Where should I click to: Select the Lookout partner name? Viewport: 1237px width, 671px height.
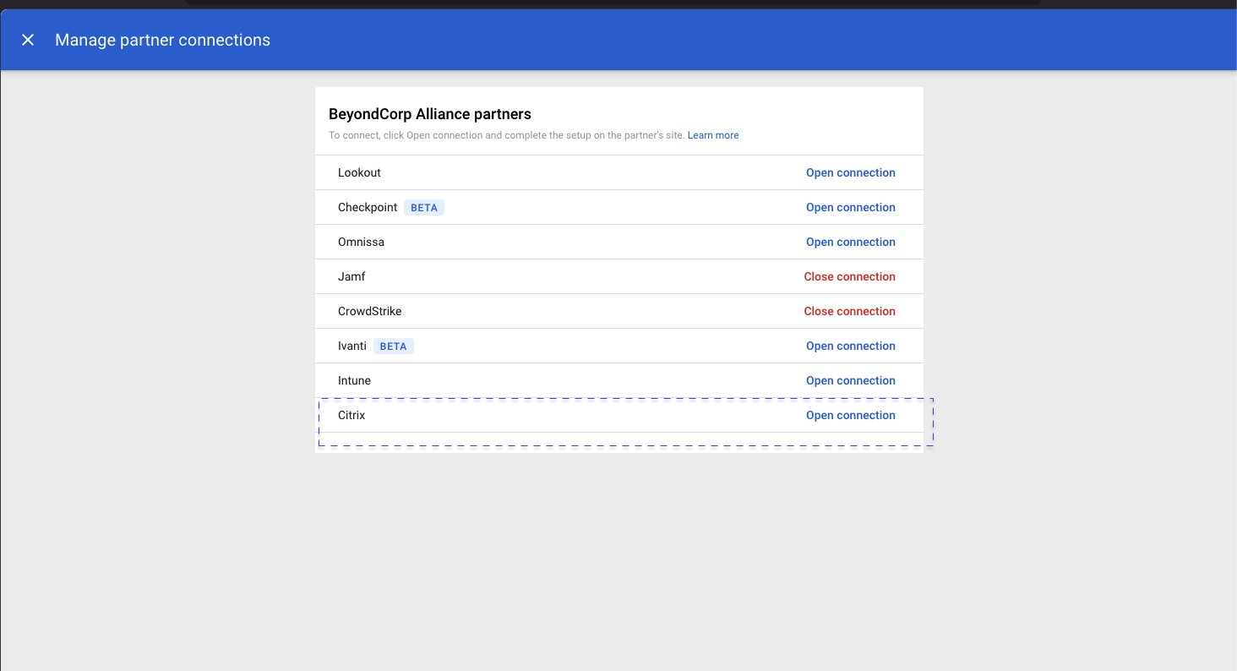click(359, 172)
